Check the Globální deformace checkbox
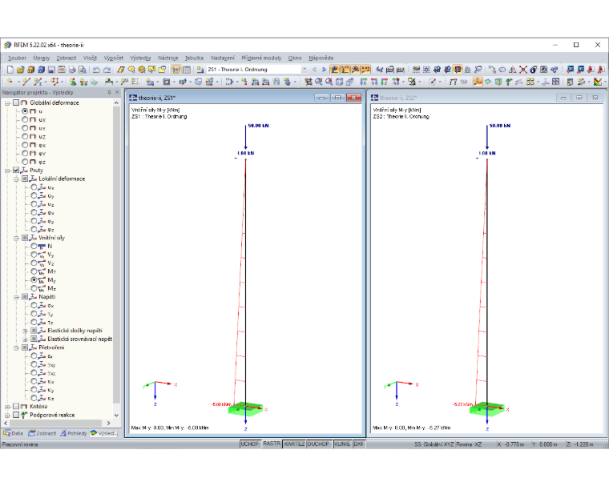 click(16, 102)
